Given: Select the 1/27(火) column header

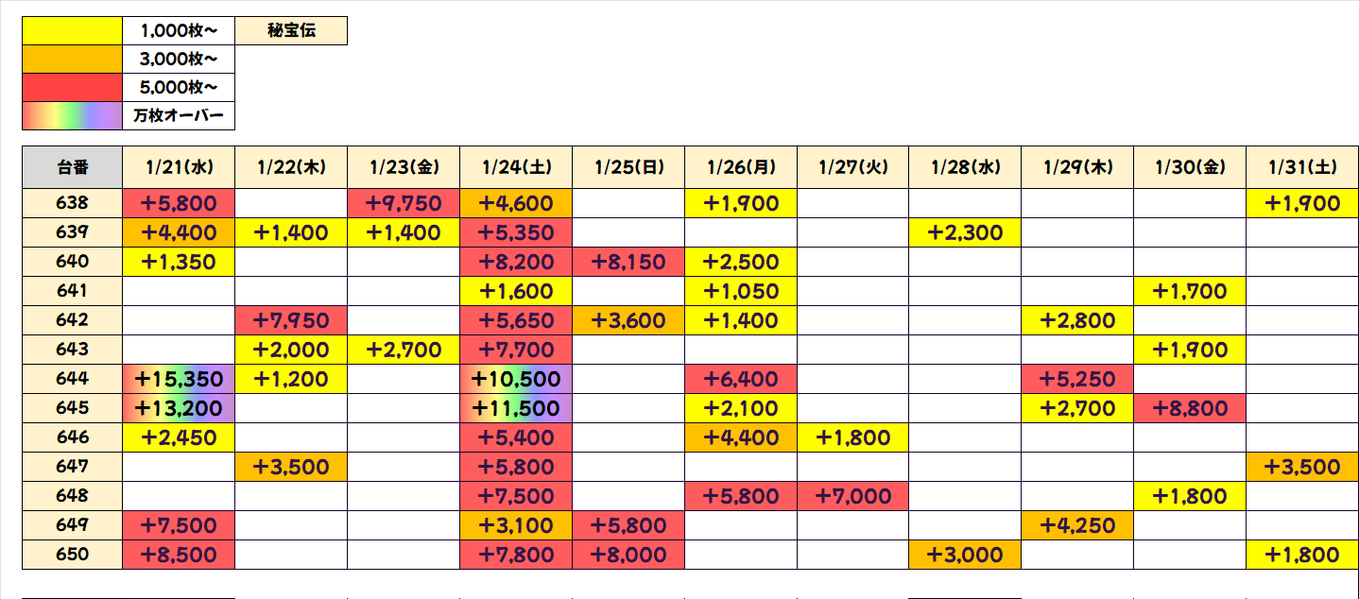Looking at the screenshot, I should (x=852, y=167).
